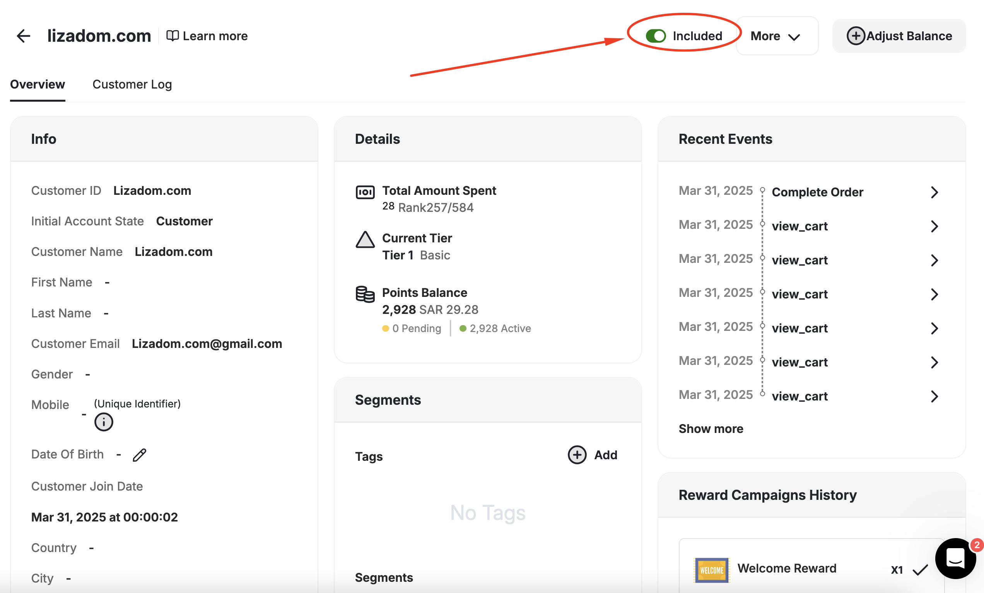The height and width of the screenshot is (593, 984).
Task: Open the Learn more documentation link
Action: pos(207,36)
